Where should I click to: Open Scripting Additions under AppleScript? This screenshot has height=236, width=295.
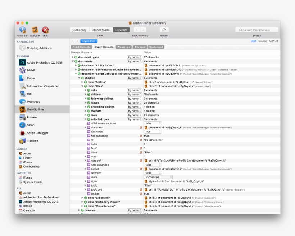40,48
